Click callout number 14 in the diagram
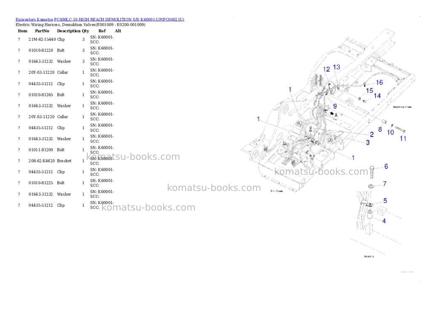436x309 pixels. point(377,96)
